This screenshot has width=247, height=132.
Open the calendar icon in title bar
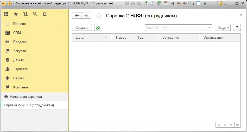pyautogui.click(x=165, y=4)
